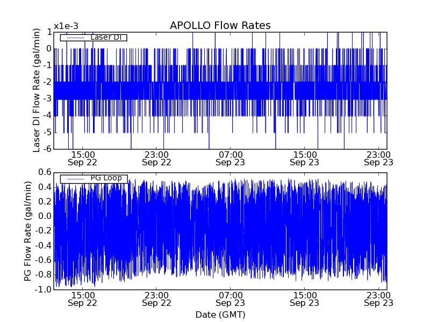Image resolution: width=430 pixels, height=322 pixels.
Task: Click '23:00 Sep 22' under the Laser DI plot
Action: (x=156, y=158)
